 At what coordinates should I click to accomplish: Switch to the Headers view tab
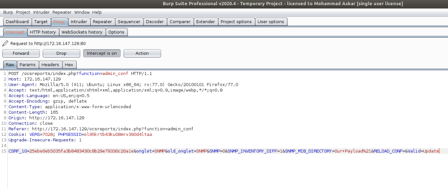coord(50,65)
